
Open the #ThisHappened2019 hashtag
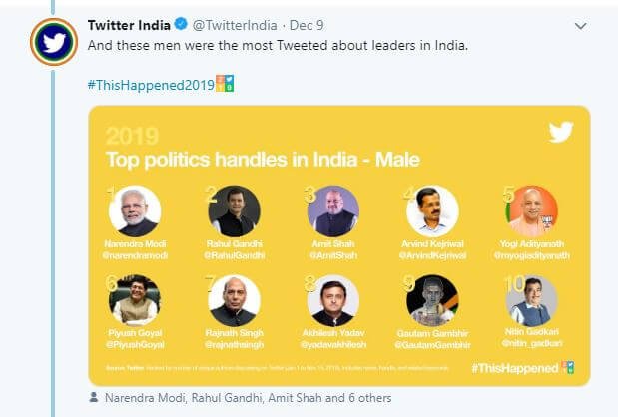point(151,84)
